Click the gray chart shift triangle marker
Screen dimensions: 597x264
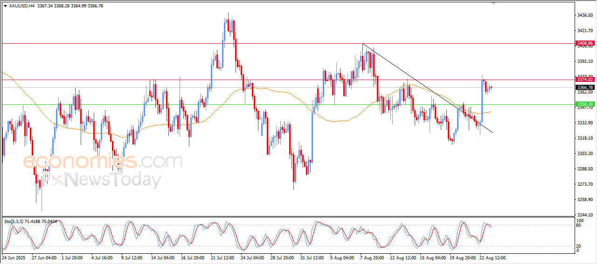point(494,4)
